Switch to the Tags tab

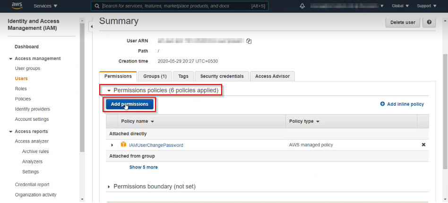(183, 76)
